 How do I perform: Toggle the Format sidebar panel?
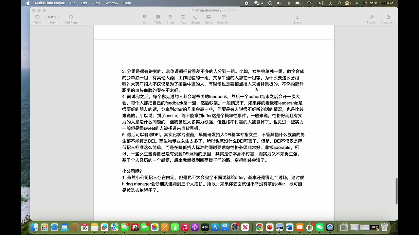click(x=372, y=19)
